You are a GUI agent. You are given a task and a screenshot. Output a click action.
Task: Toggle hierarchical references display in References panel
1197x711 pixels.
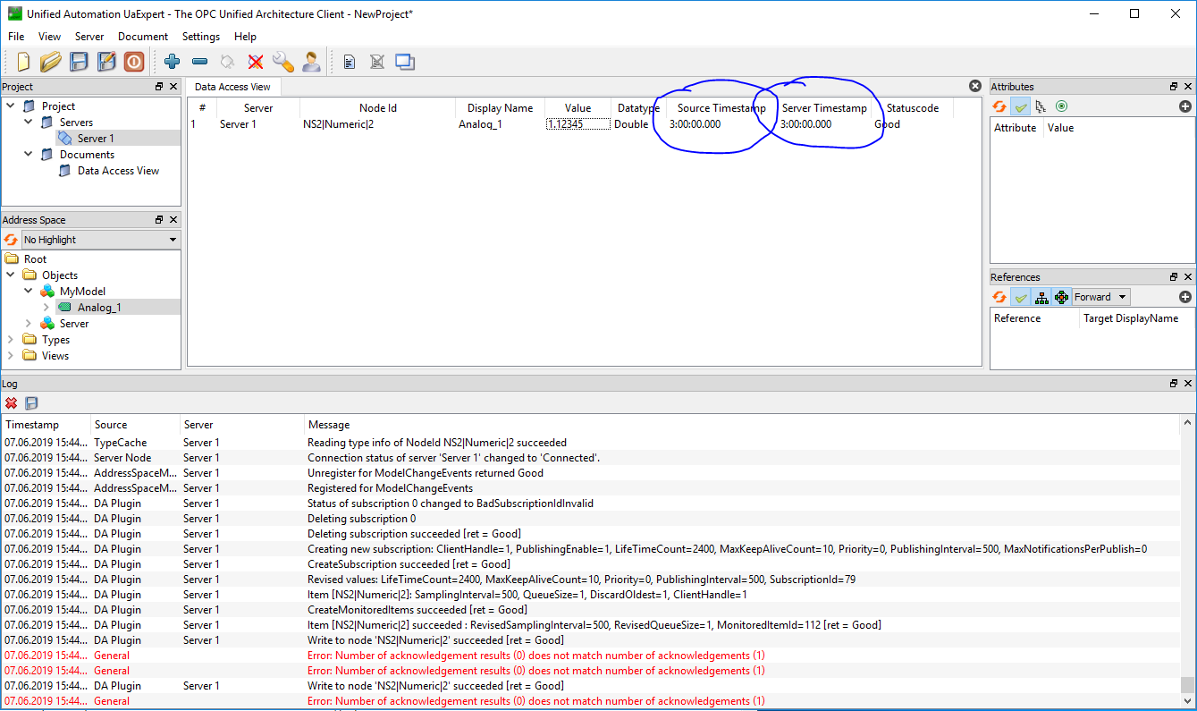coord(1042,296)
